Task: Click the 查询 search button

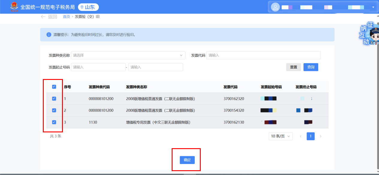Action: pos(311,67)
